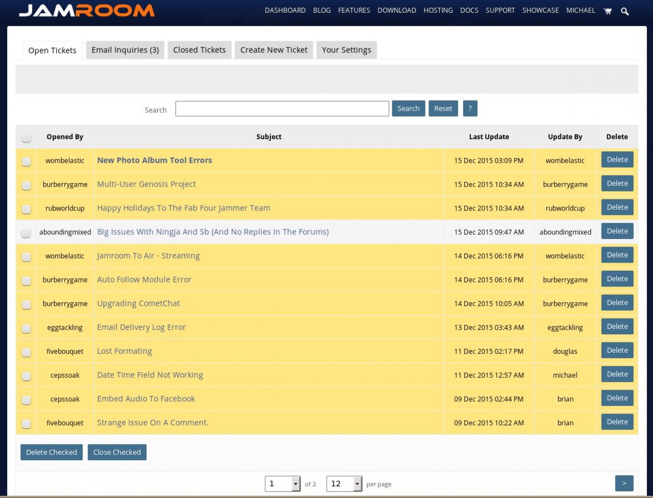This screenshot has height=498, width=653.
Task: Open the Create New Ticket tab
Action: (274, 50)
